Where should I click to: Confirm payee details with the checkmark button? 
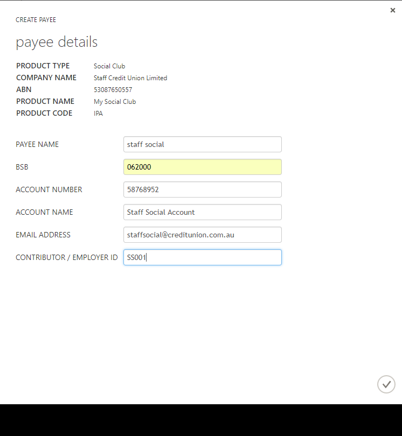(386, 384)
